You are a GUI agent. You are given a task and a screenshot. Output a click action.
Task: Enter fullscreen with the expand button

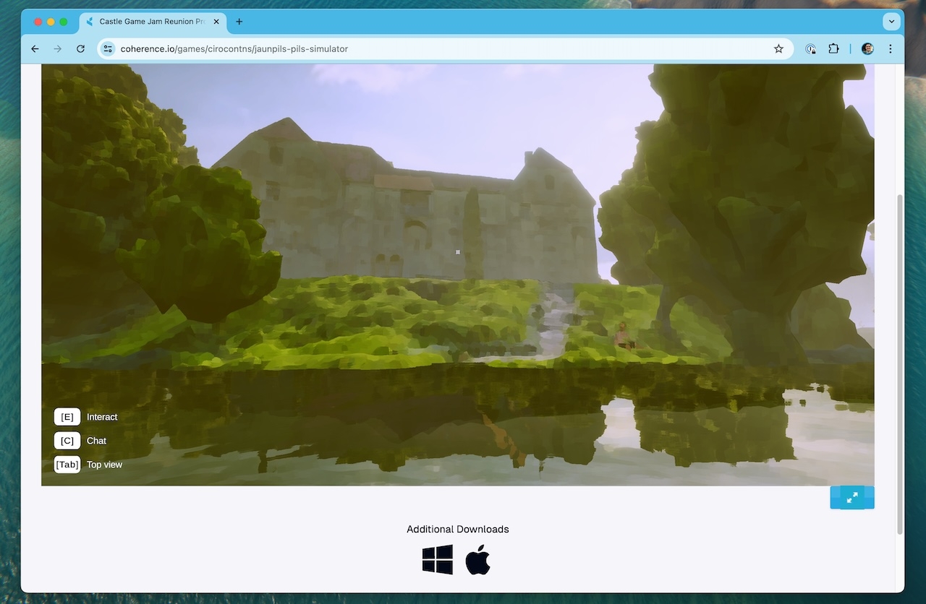pyautogui.click(x=852, y=497)
